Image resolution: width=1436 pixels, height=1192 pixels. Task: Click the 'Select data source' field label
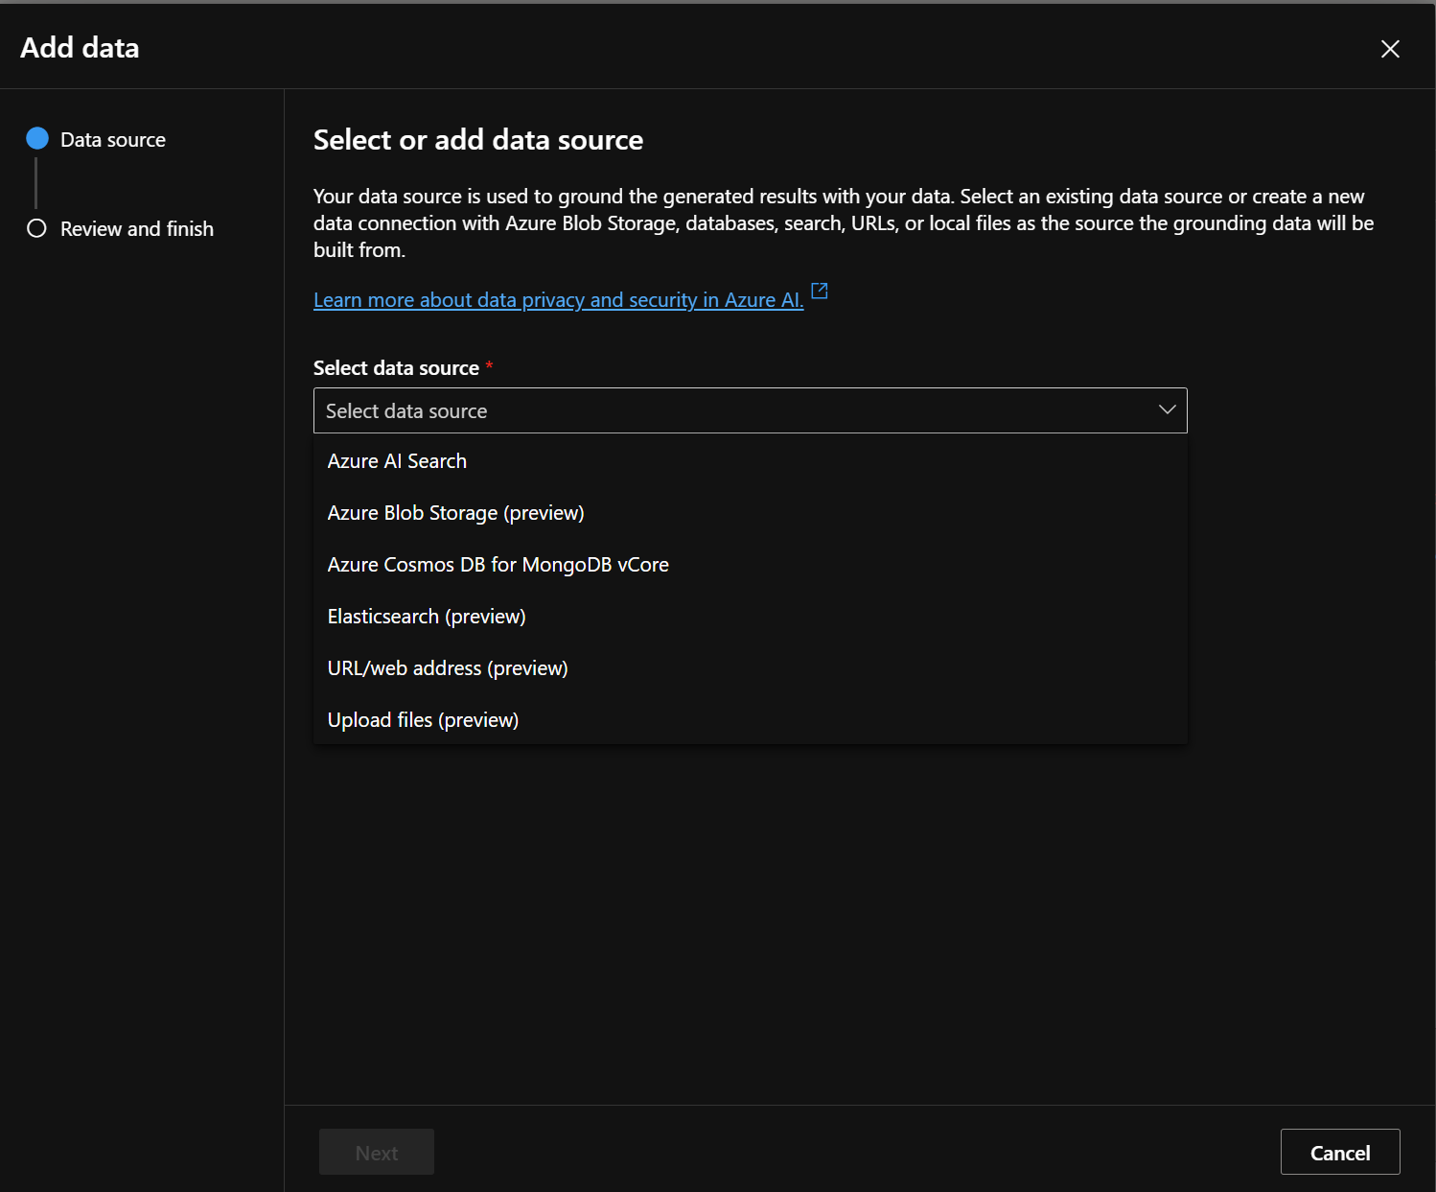396,368
